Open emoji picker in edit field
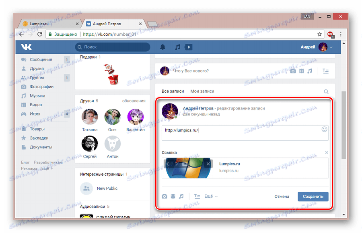The height and width of the screenshot is (233, 362). pyautogui.click(x=324, y=130)
